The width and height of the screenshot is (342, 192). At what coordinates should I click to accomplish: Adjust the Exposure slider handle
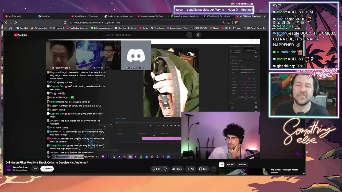click(250, 79)
